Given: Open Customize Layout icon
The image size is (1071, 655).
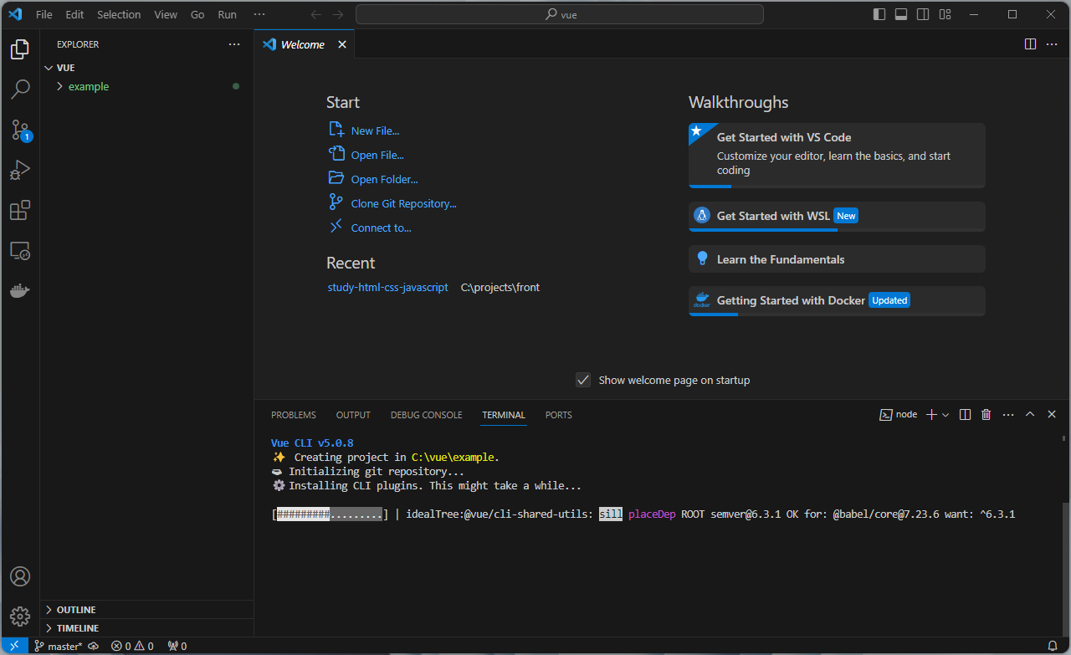Looking at the screenshot, I should tap(945, 14).
